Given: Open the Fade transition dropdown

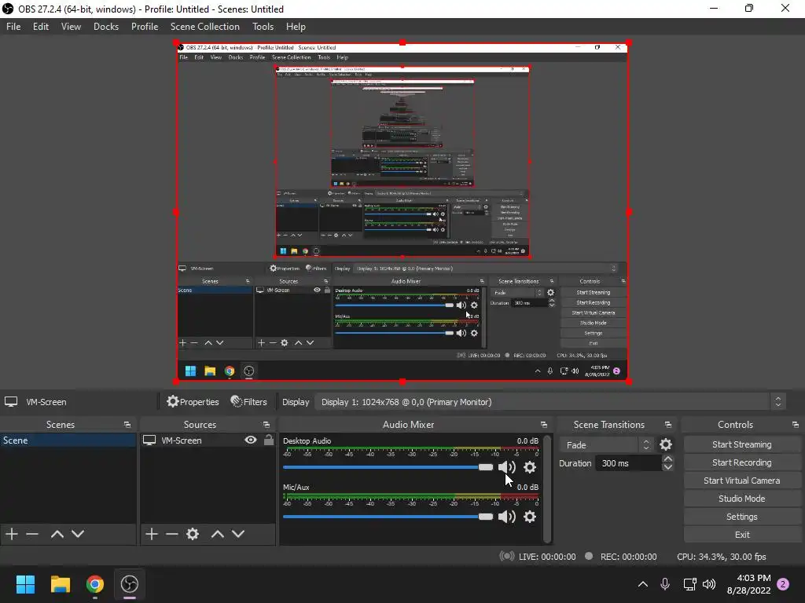Looking at the screenshot, I should (607, 444).
